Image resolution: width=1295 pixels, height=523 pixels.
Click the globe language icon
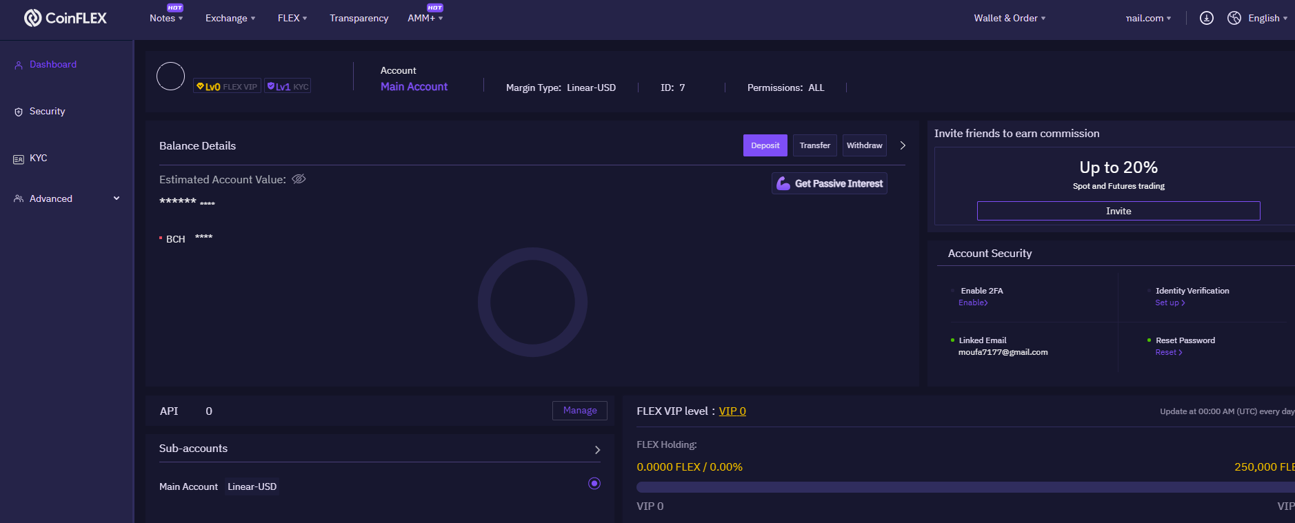point(1234,18)
